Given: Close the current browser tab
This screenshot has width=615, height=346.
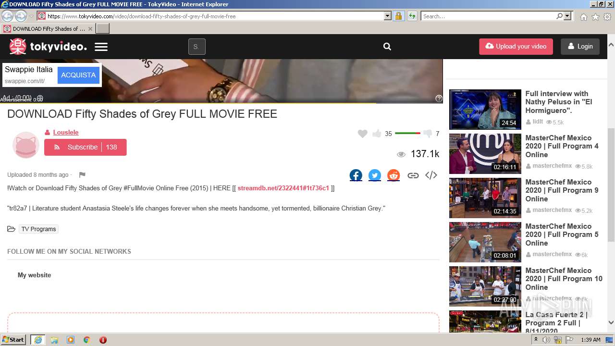Looking at the screenshot, I should [90, 28].
